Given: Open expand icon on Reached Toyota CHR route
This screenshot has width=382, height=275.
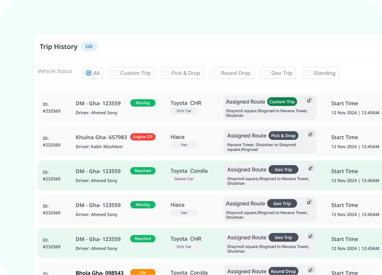Looking at the screenshot, I should click(x=311, y=236).
